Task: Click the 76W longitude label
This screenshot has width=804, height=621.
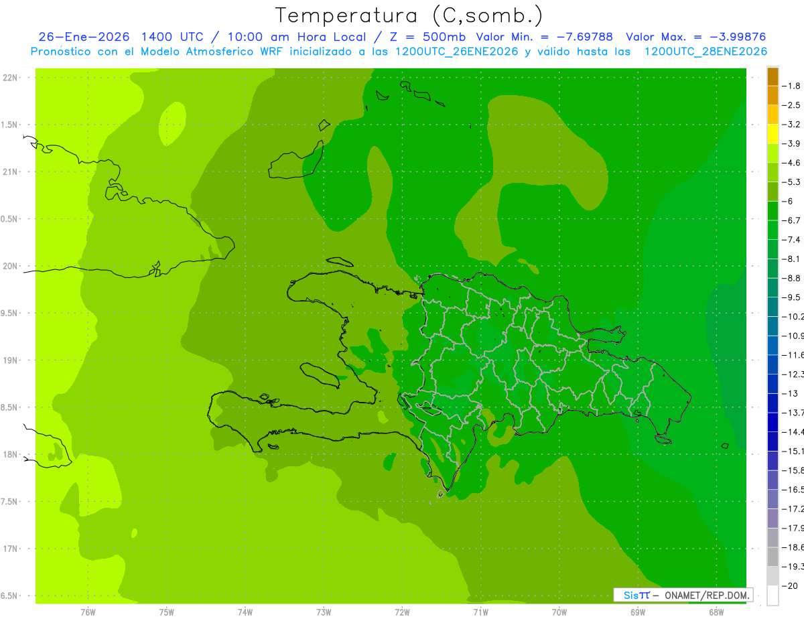Action: [88, 612]
